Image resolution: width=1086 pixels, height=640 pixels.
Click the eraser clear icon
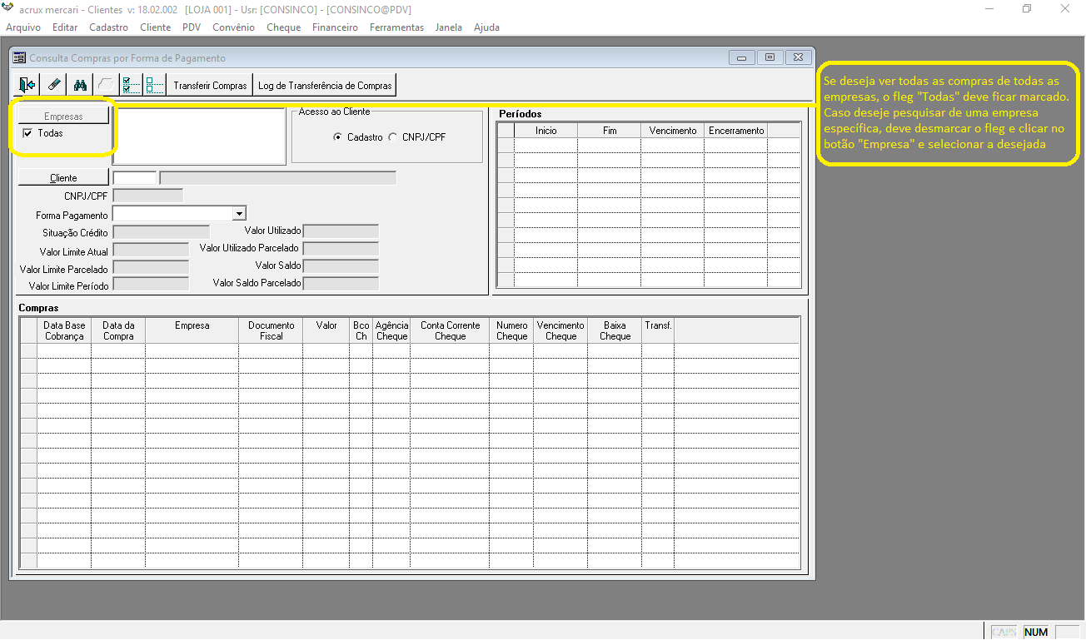tap(54, 85)
